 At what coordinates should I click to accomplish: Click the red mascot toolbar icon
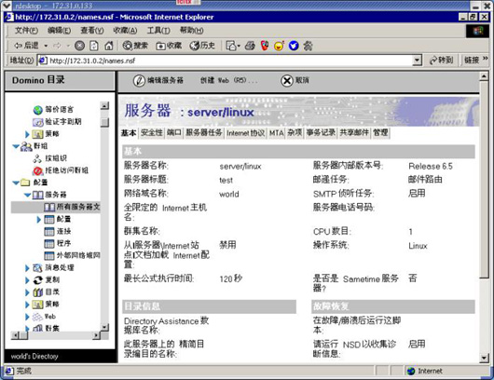point(265,46)
